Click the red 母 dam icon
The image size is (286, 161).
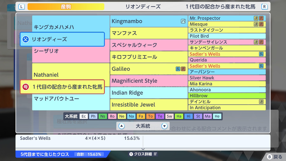pos(25,87)
